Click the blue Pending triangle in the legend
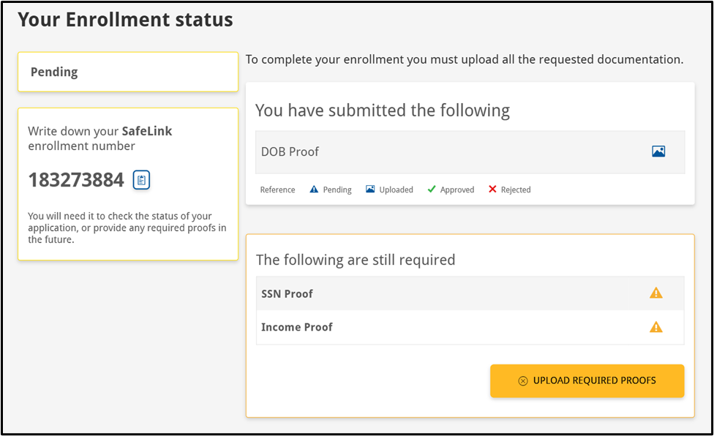This screenshot has width=714, height=436. (314, 189)
